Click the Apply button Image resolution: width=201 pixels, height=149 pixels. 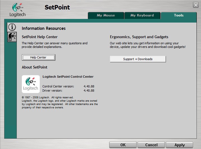click(179, 145)
